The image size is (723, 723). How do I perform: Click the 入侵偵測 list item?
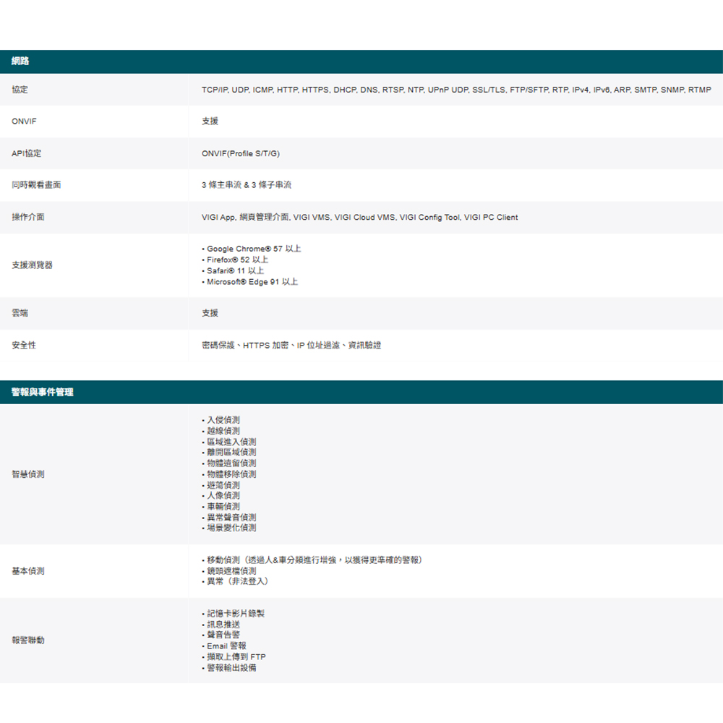tap(223, 420)
